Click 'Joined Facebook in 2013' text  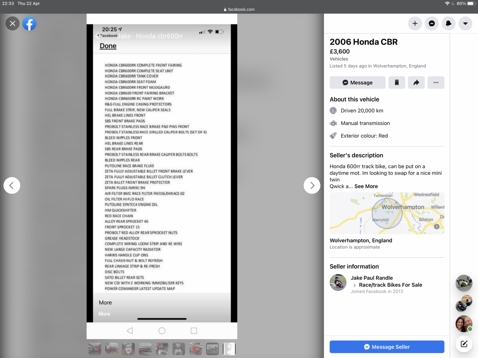pyautogui.click(x=377, y=291)
